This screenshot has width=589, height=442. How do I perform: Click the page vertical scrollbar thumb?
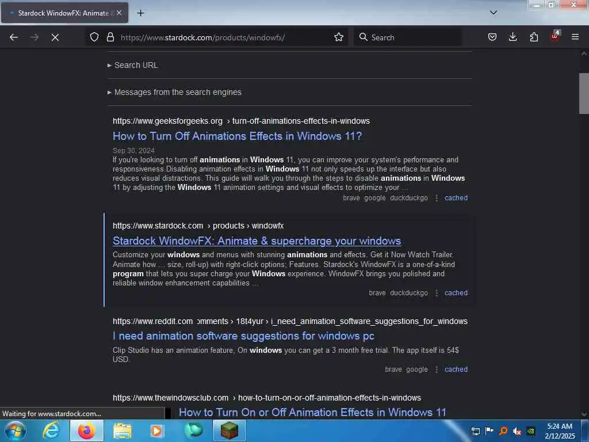(584, 93)
